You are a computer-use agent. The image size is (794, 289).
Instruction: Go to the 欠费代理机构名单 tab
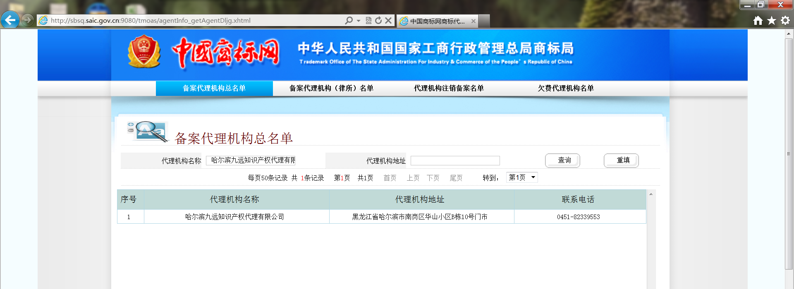pyautogui.click(x=565, y=88)
